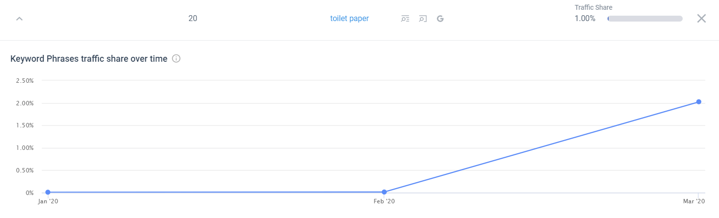The image size is (719, 218).
Task: Click the magnifier page analysis icon
Action: click(423, 19)
